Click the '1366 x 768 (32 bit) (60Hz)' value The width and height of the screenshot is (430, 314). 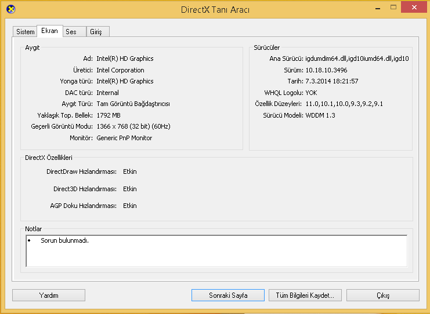(x=133, y=126)
